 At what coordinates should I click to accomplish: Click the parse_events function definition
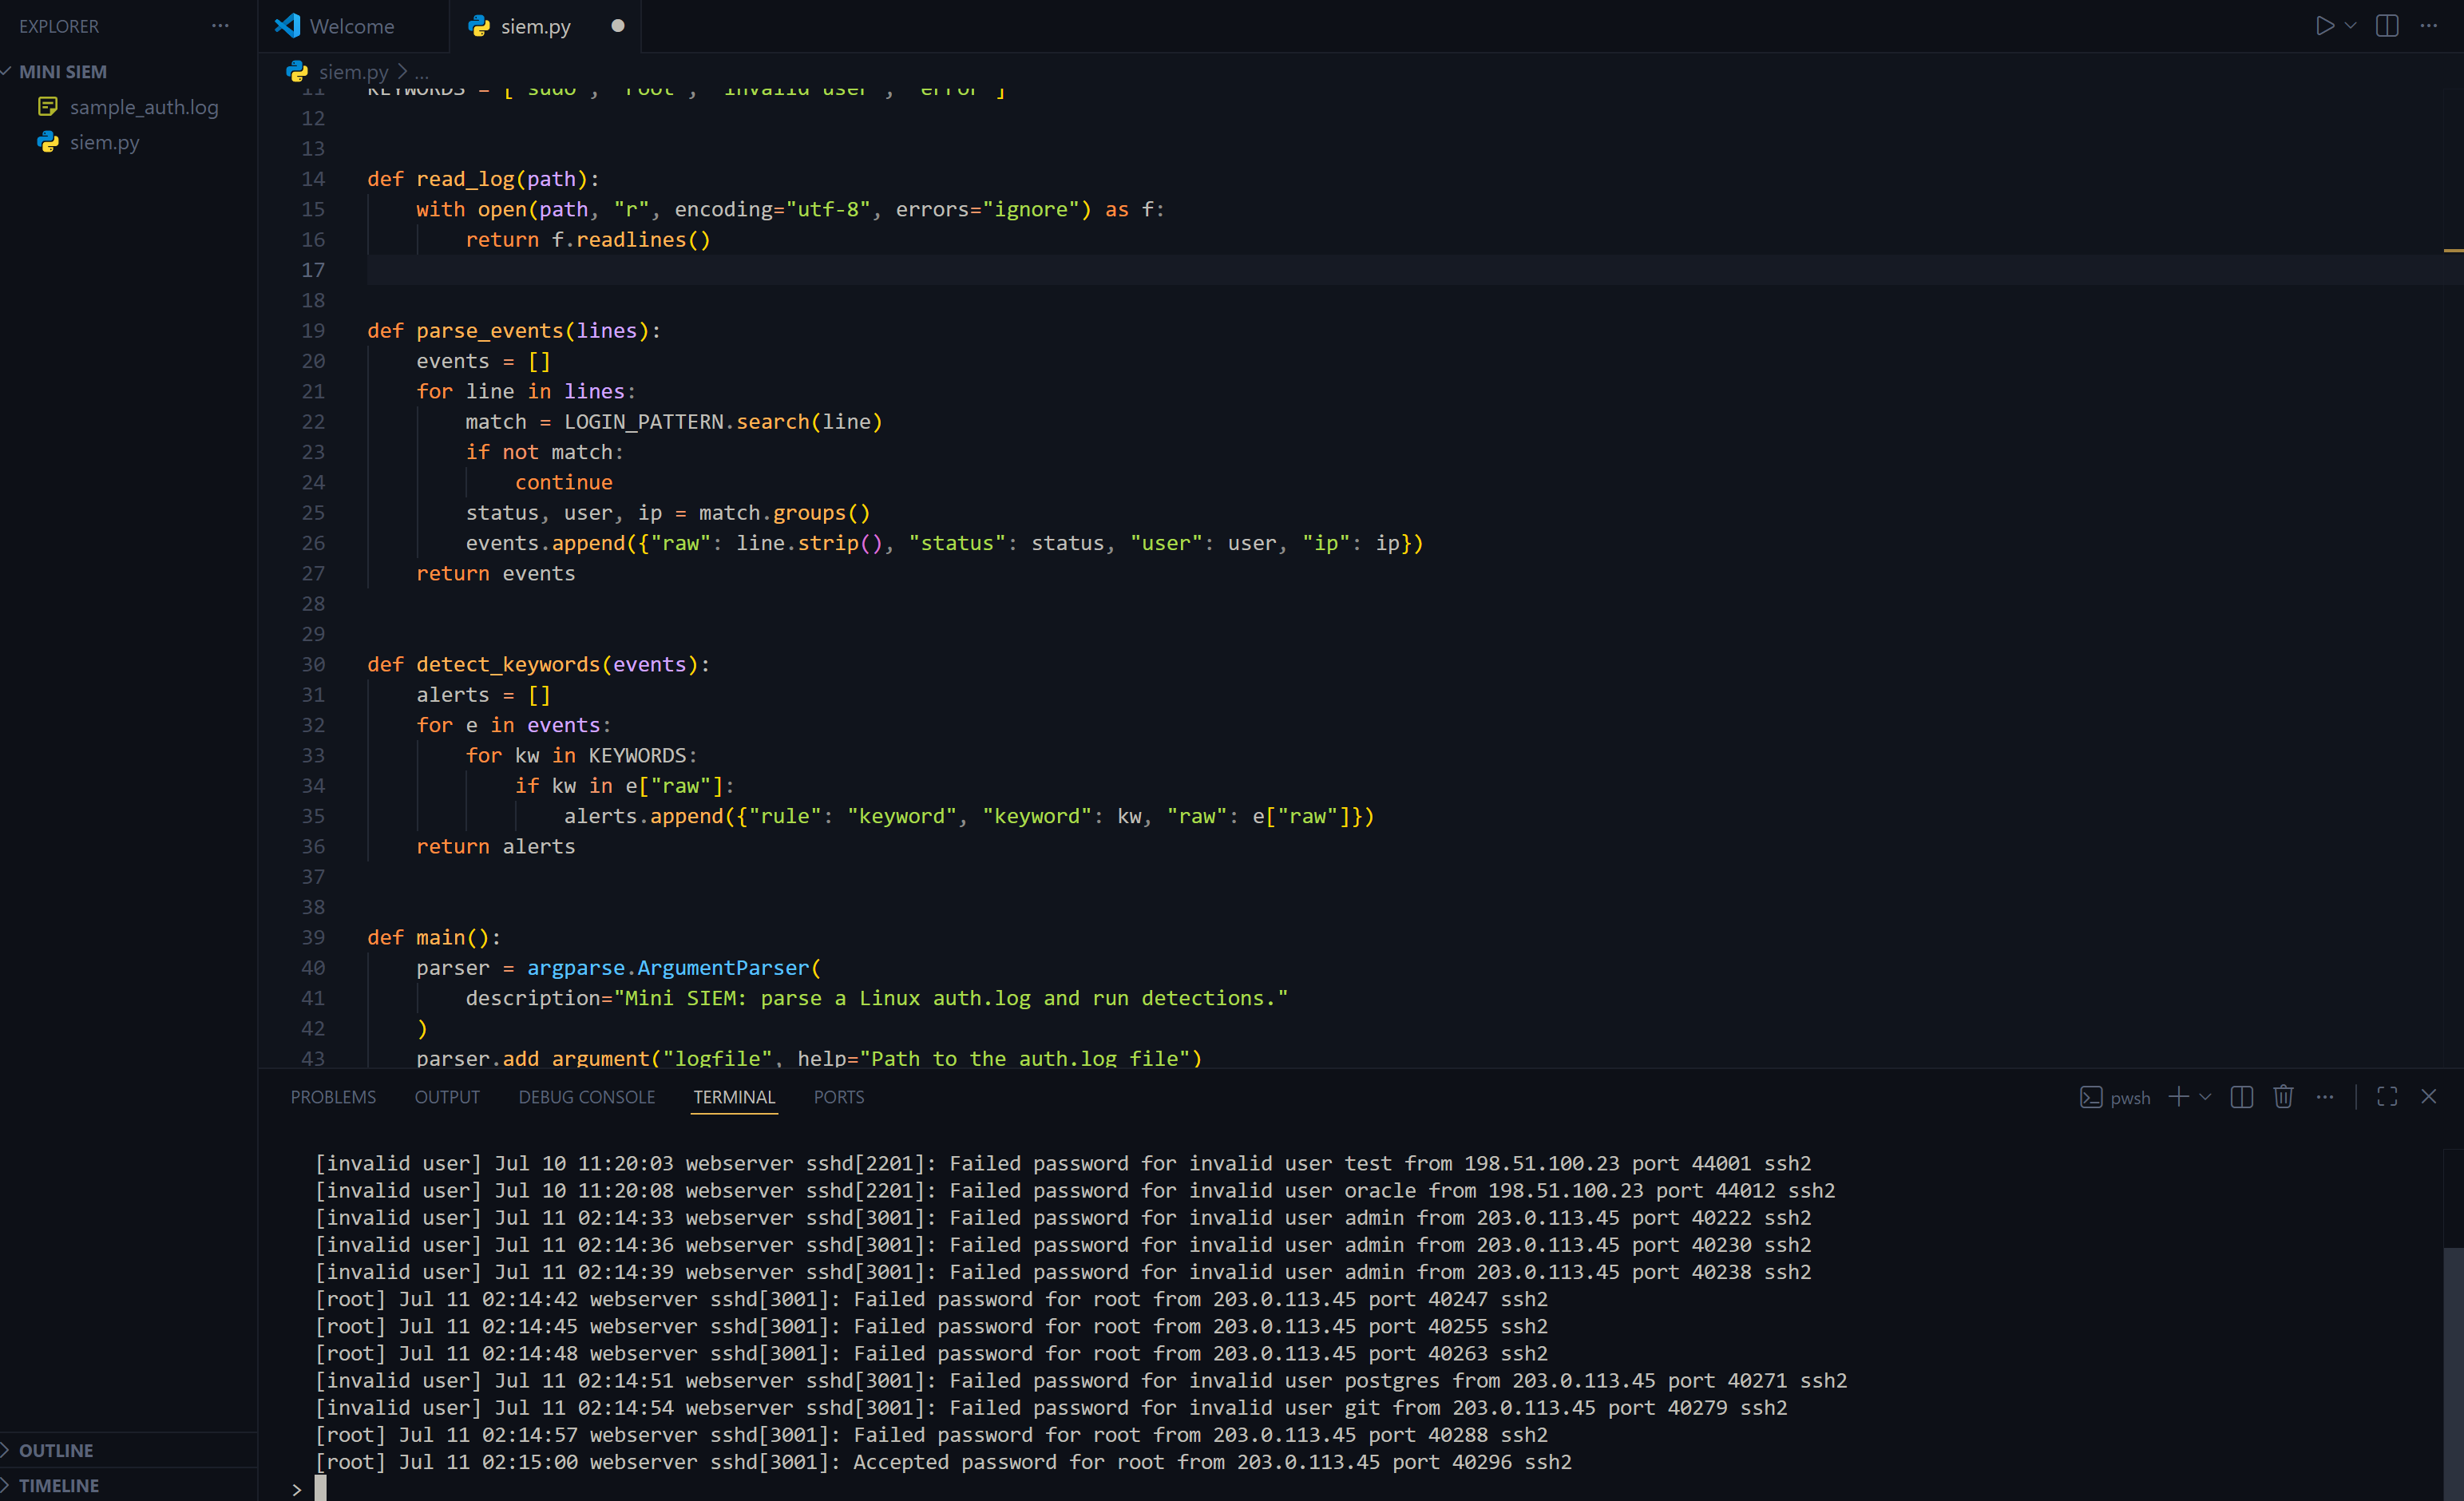pos(490,331)
